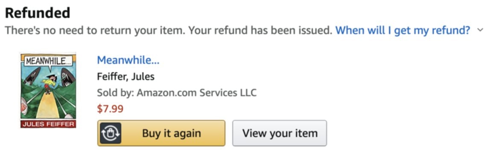Click the red $7.99 price
The image size is (491, 154).
pos(110,109)
